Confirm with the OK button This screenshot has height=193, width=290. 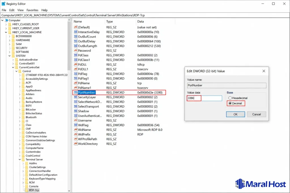(235, 114)
